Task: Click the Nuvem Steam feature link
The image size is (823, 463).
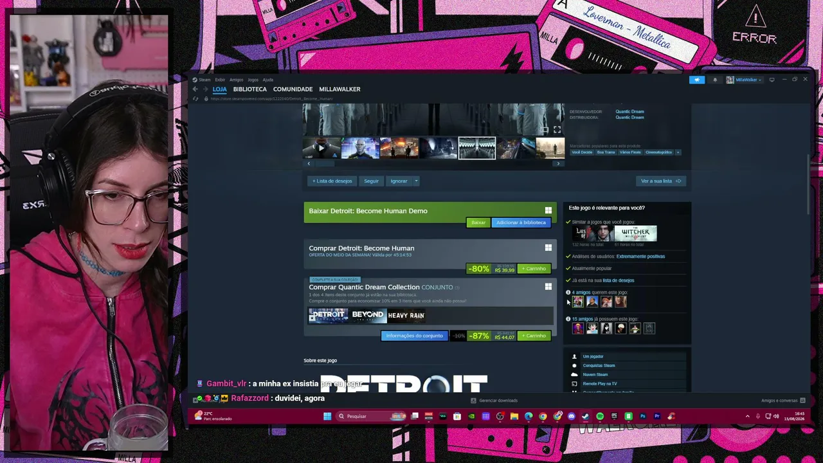Action: click(595, 374)
